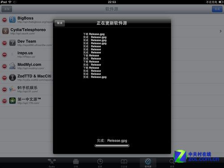The image size is (224, 168).
Task: Tap the red delete icon beside 第一中文源
Action: (4, 101)
